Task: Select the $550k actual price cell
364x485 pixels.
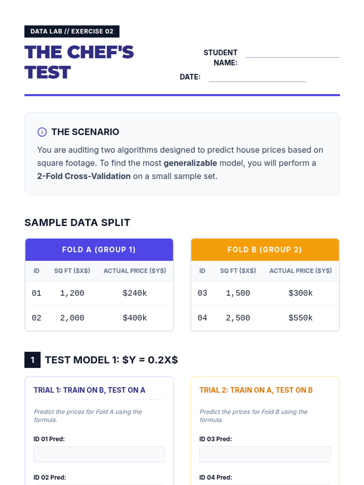Action: tap(300, 318)
